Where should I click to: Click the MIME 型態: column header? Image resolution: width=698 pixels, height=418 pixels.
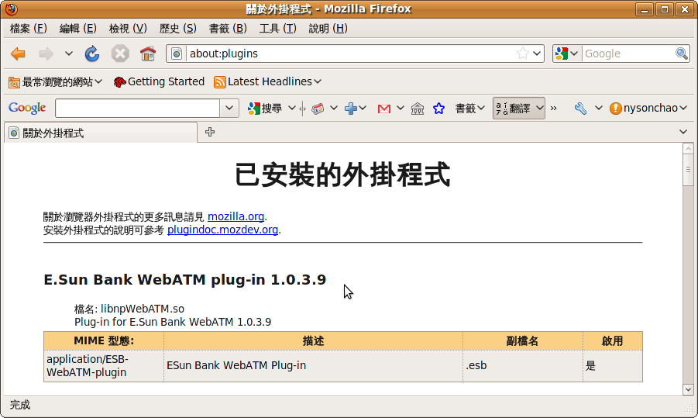pos(104,341)
